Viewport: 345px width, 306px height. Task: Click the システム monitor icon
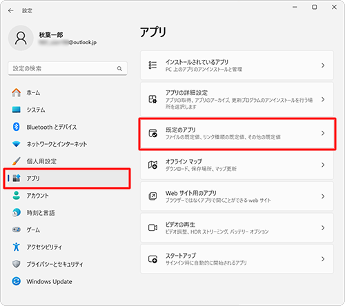[x=17, y=110]
